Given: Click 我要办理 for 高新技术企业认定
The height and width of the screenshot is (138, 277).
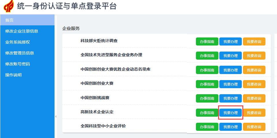Looking at the screenshot, I should pyautogui.click(x=231, y=113).
